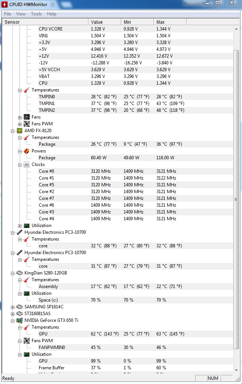The height and width of the screenshot is (384, 242).
Task: Click the Fans icon next to Fans node
Action: click(27, 117)
